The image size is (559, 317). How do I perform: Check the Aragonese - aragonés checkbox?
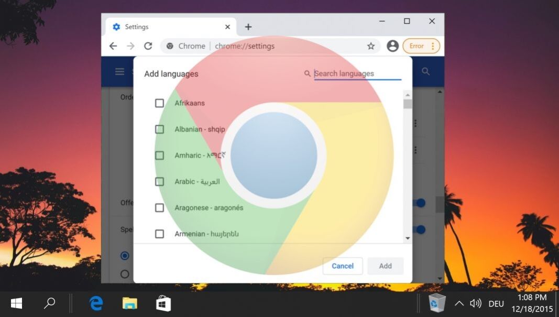point(159,207)
